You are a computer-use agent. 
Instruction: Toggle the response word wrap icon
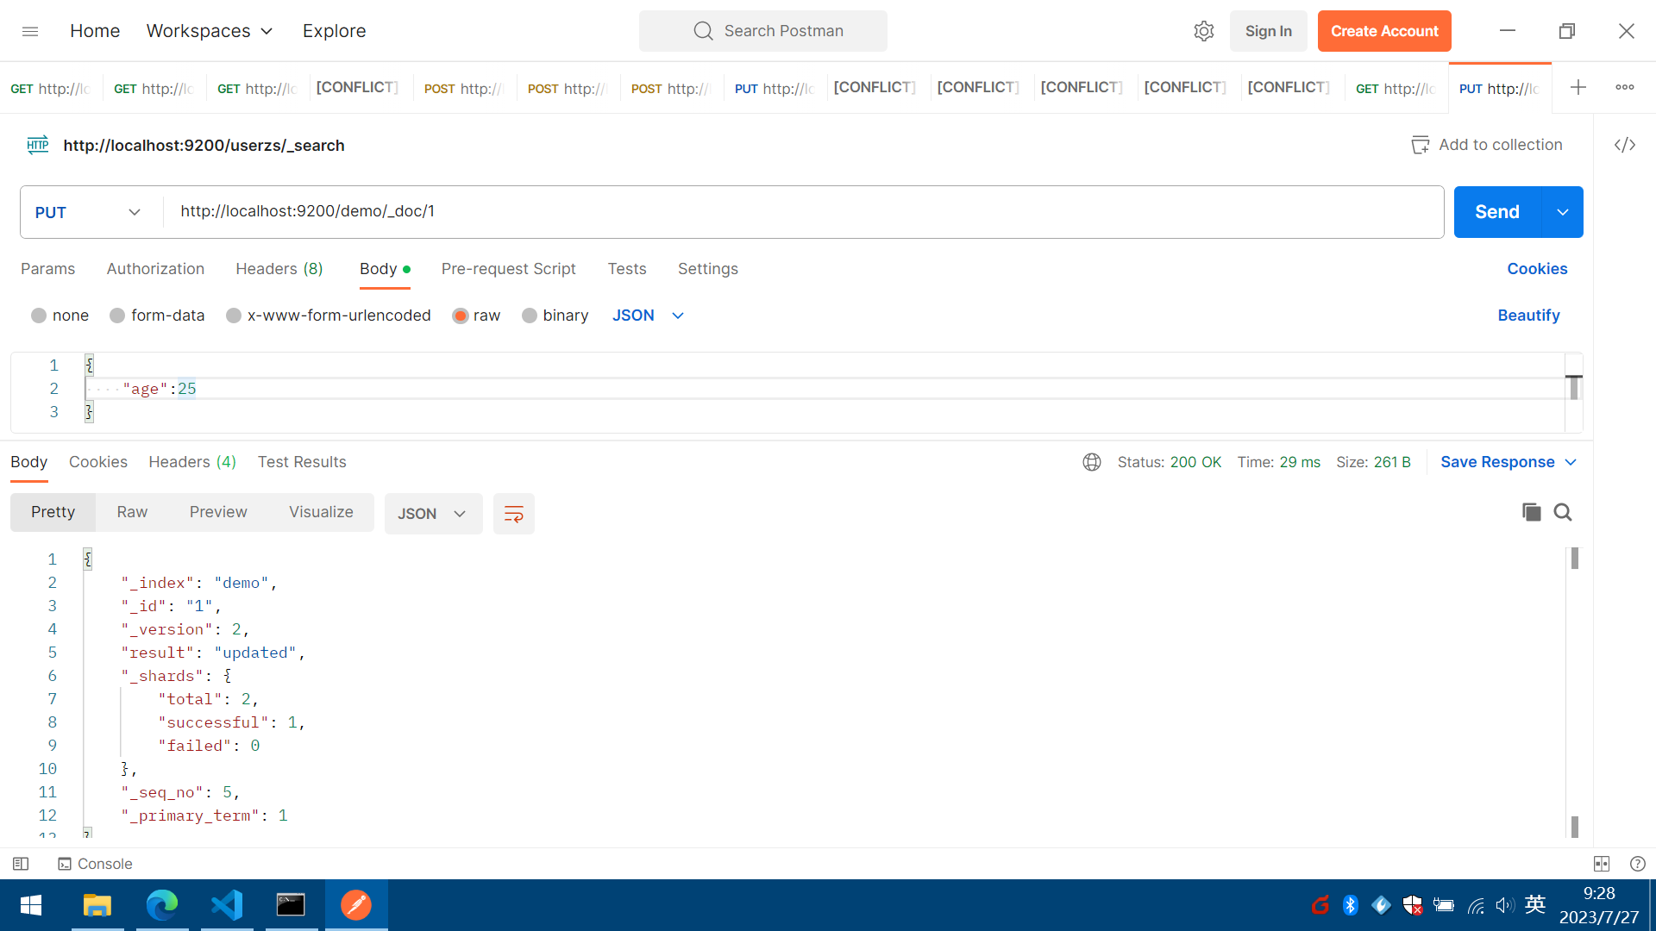(513, 514)
